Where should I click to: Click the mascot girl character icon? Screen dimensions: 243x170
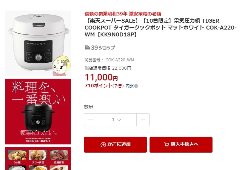(x=61, y=66)
